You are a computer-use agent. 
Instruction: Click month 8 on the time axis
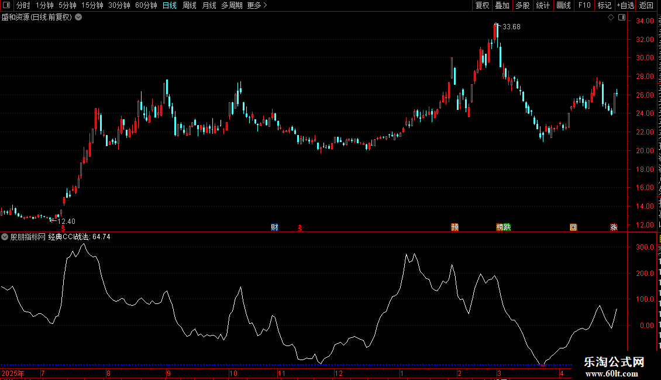pyautogui.click(x=109, y=373)
